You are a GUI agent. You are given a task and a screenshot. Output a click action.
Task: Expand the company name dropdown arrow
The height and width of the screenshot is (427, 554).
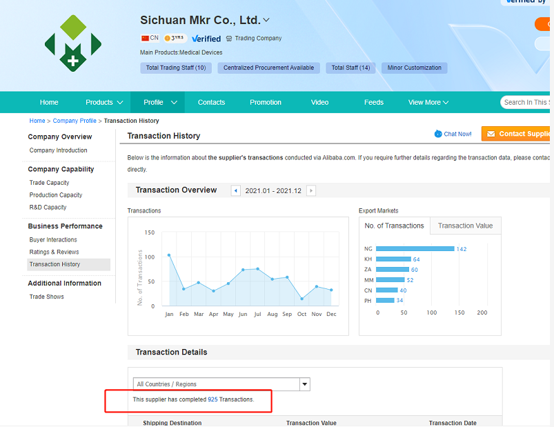[266, 20]
